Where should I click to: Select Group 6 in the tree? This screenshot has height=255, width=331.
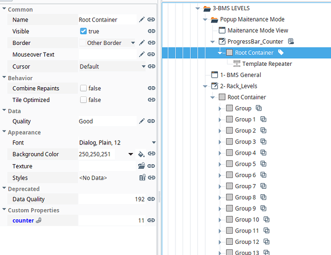[x=245, y=175]
